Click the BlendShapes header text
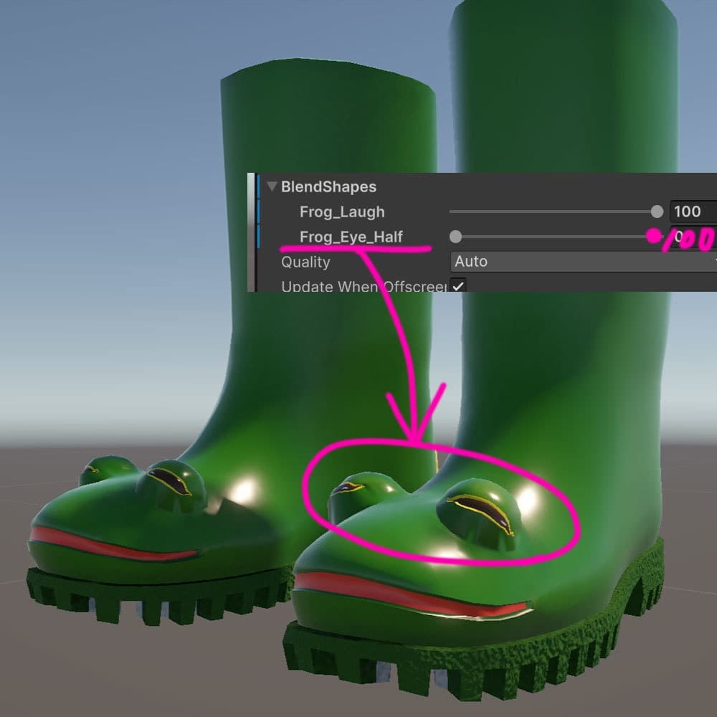Viewport: 717px width, 717px height. coord(328,186)
